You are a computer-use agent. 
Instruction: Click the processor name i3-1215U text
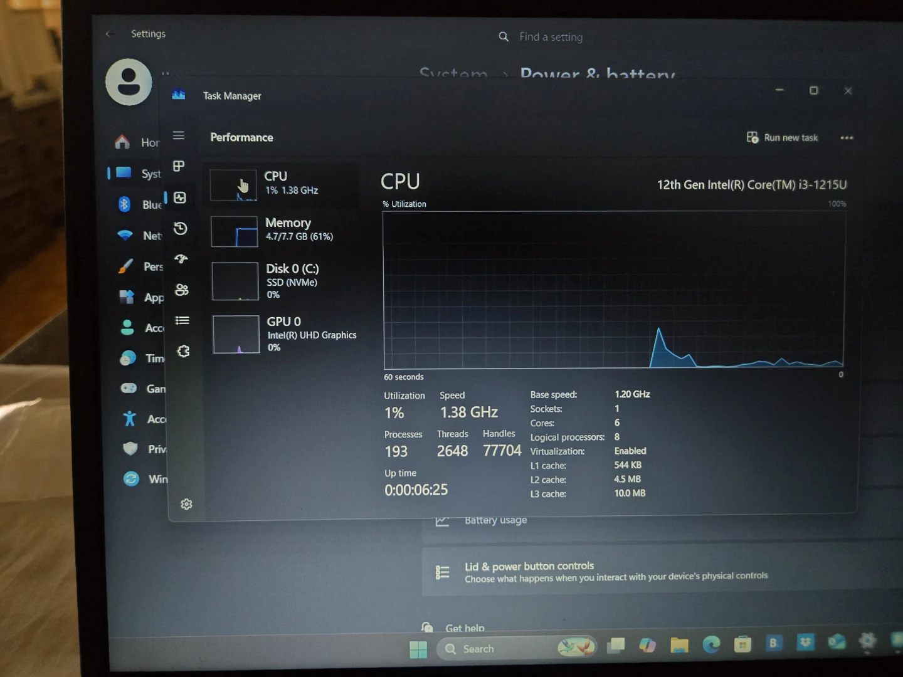pyautogui.click(x=752, y=185)
